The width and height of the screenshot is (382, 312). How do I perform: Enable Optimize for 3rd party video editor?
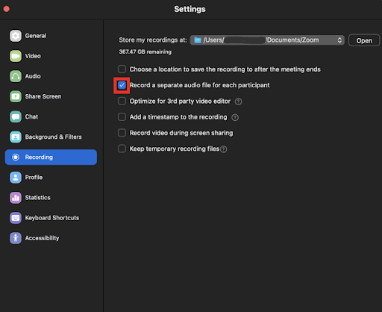tap(122, 101)
